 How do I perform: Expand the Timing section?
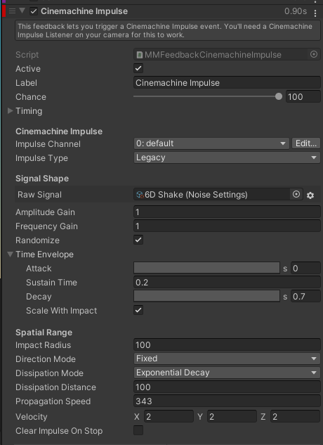point(11,110)
